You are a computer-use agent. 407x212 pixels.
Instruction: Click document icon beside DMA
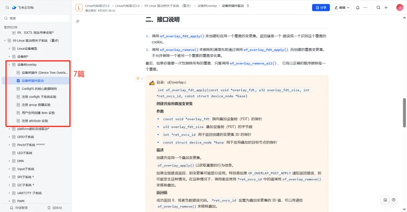tap(14, 161)
